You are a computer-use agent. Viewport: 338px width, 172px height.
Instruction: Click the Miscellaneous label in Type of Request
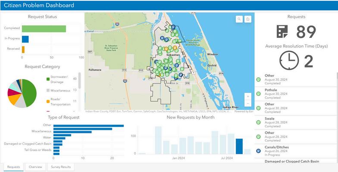point(41,131)
